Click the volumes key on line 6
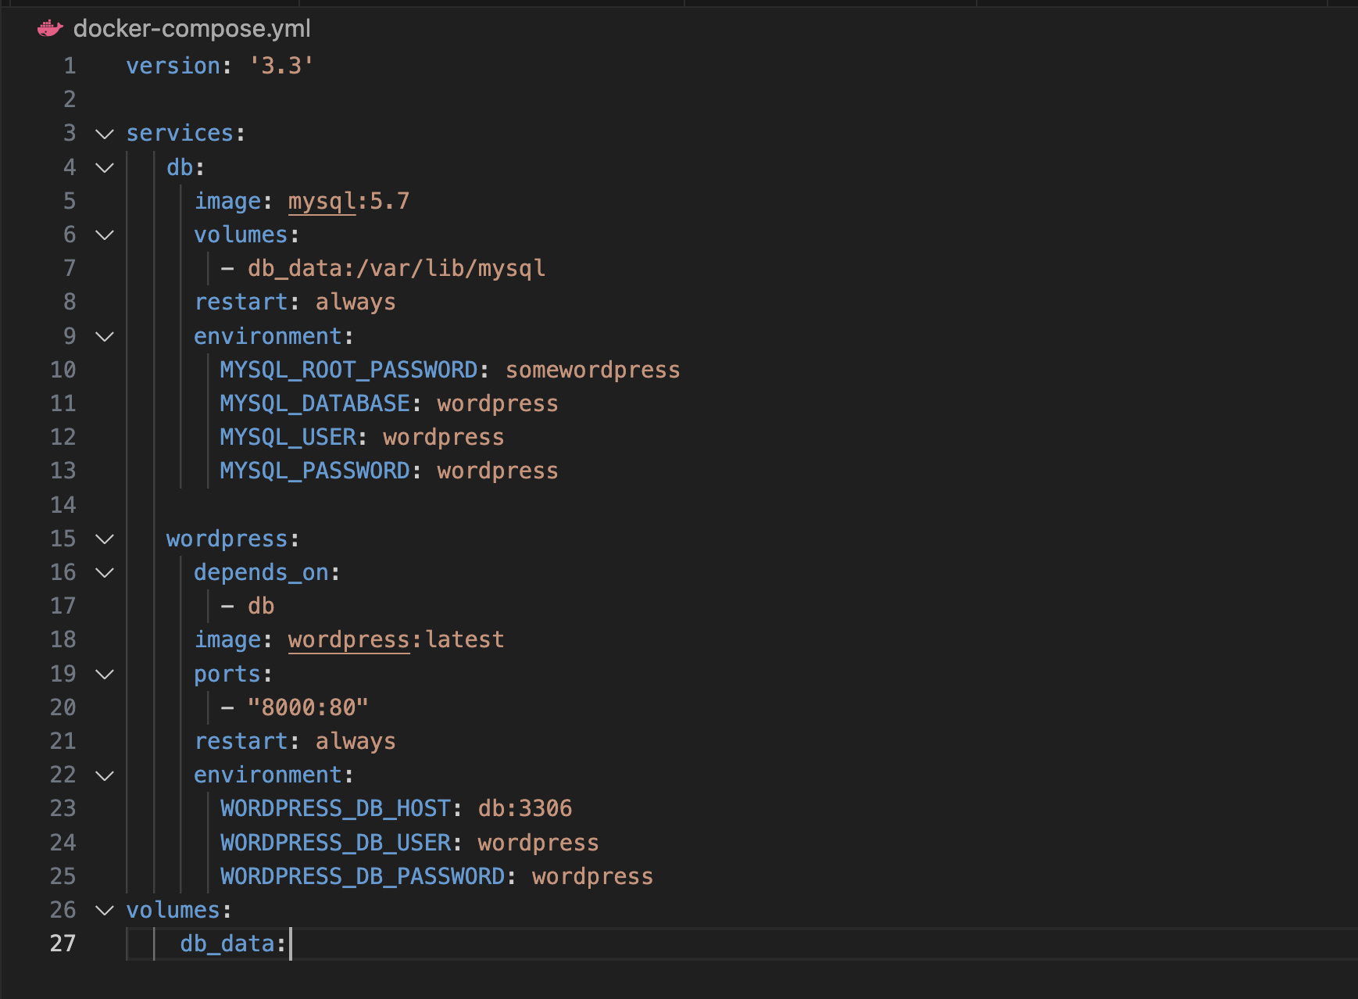The width and height of the screenshot is (1358, 999). coord(241,235)
